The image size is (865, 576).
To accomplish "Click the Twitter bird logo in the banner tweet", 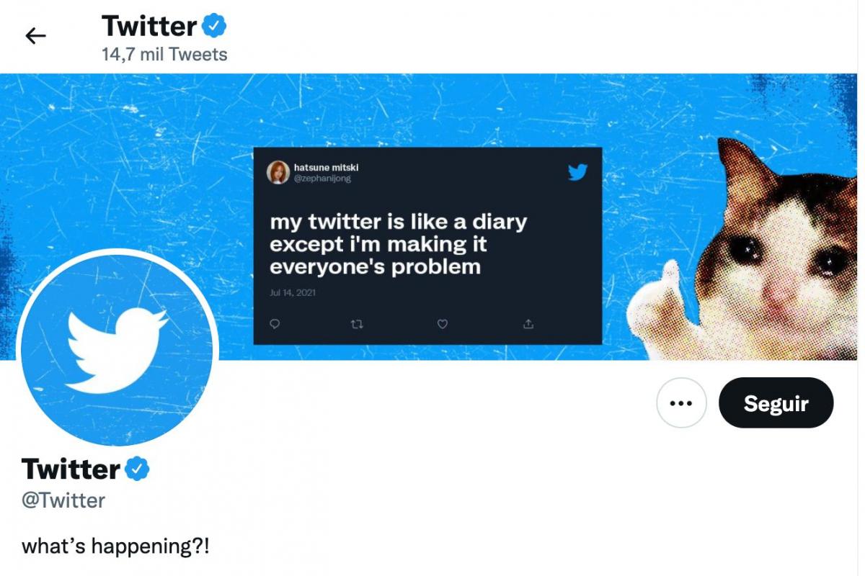I will click(x=577, y=172).
